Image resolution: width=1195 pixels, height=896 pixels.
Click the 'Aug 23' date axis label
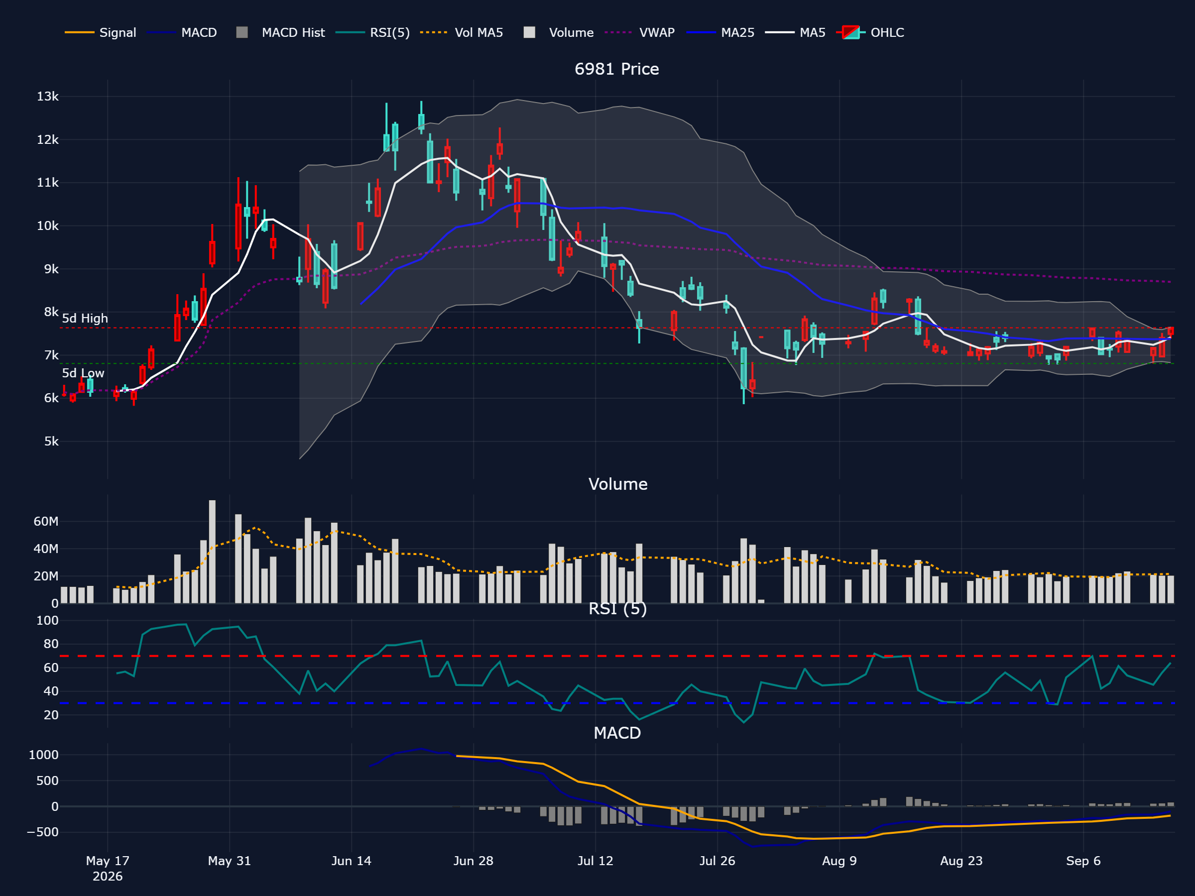pyautogui.click(x=961, y=861)
